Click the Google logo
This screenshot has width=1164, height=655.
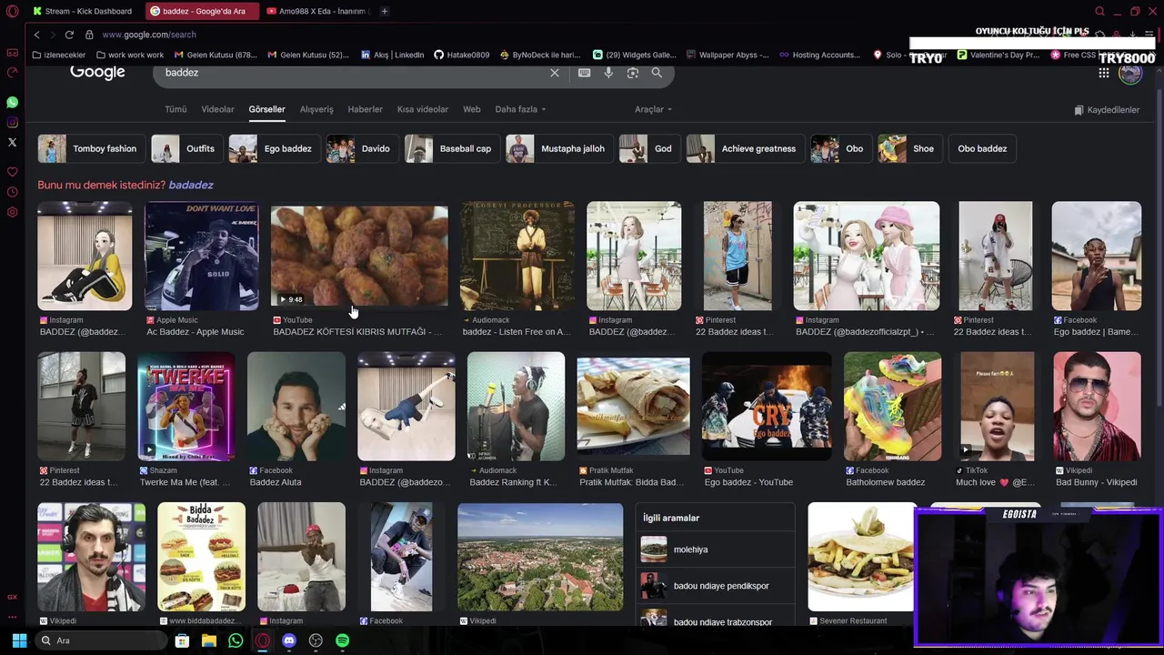pyautogui.click(x=97, y=72)
